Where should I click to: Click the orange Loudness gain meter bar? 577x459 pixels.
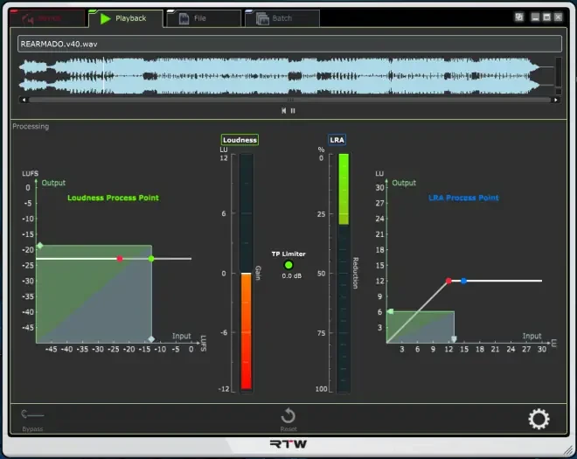pos(247,330)
